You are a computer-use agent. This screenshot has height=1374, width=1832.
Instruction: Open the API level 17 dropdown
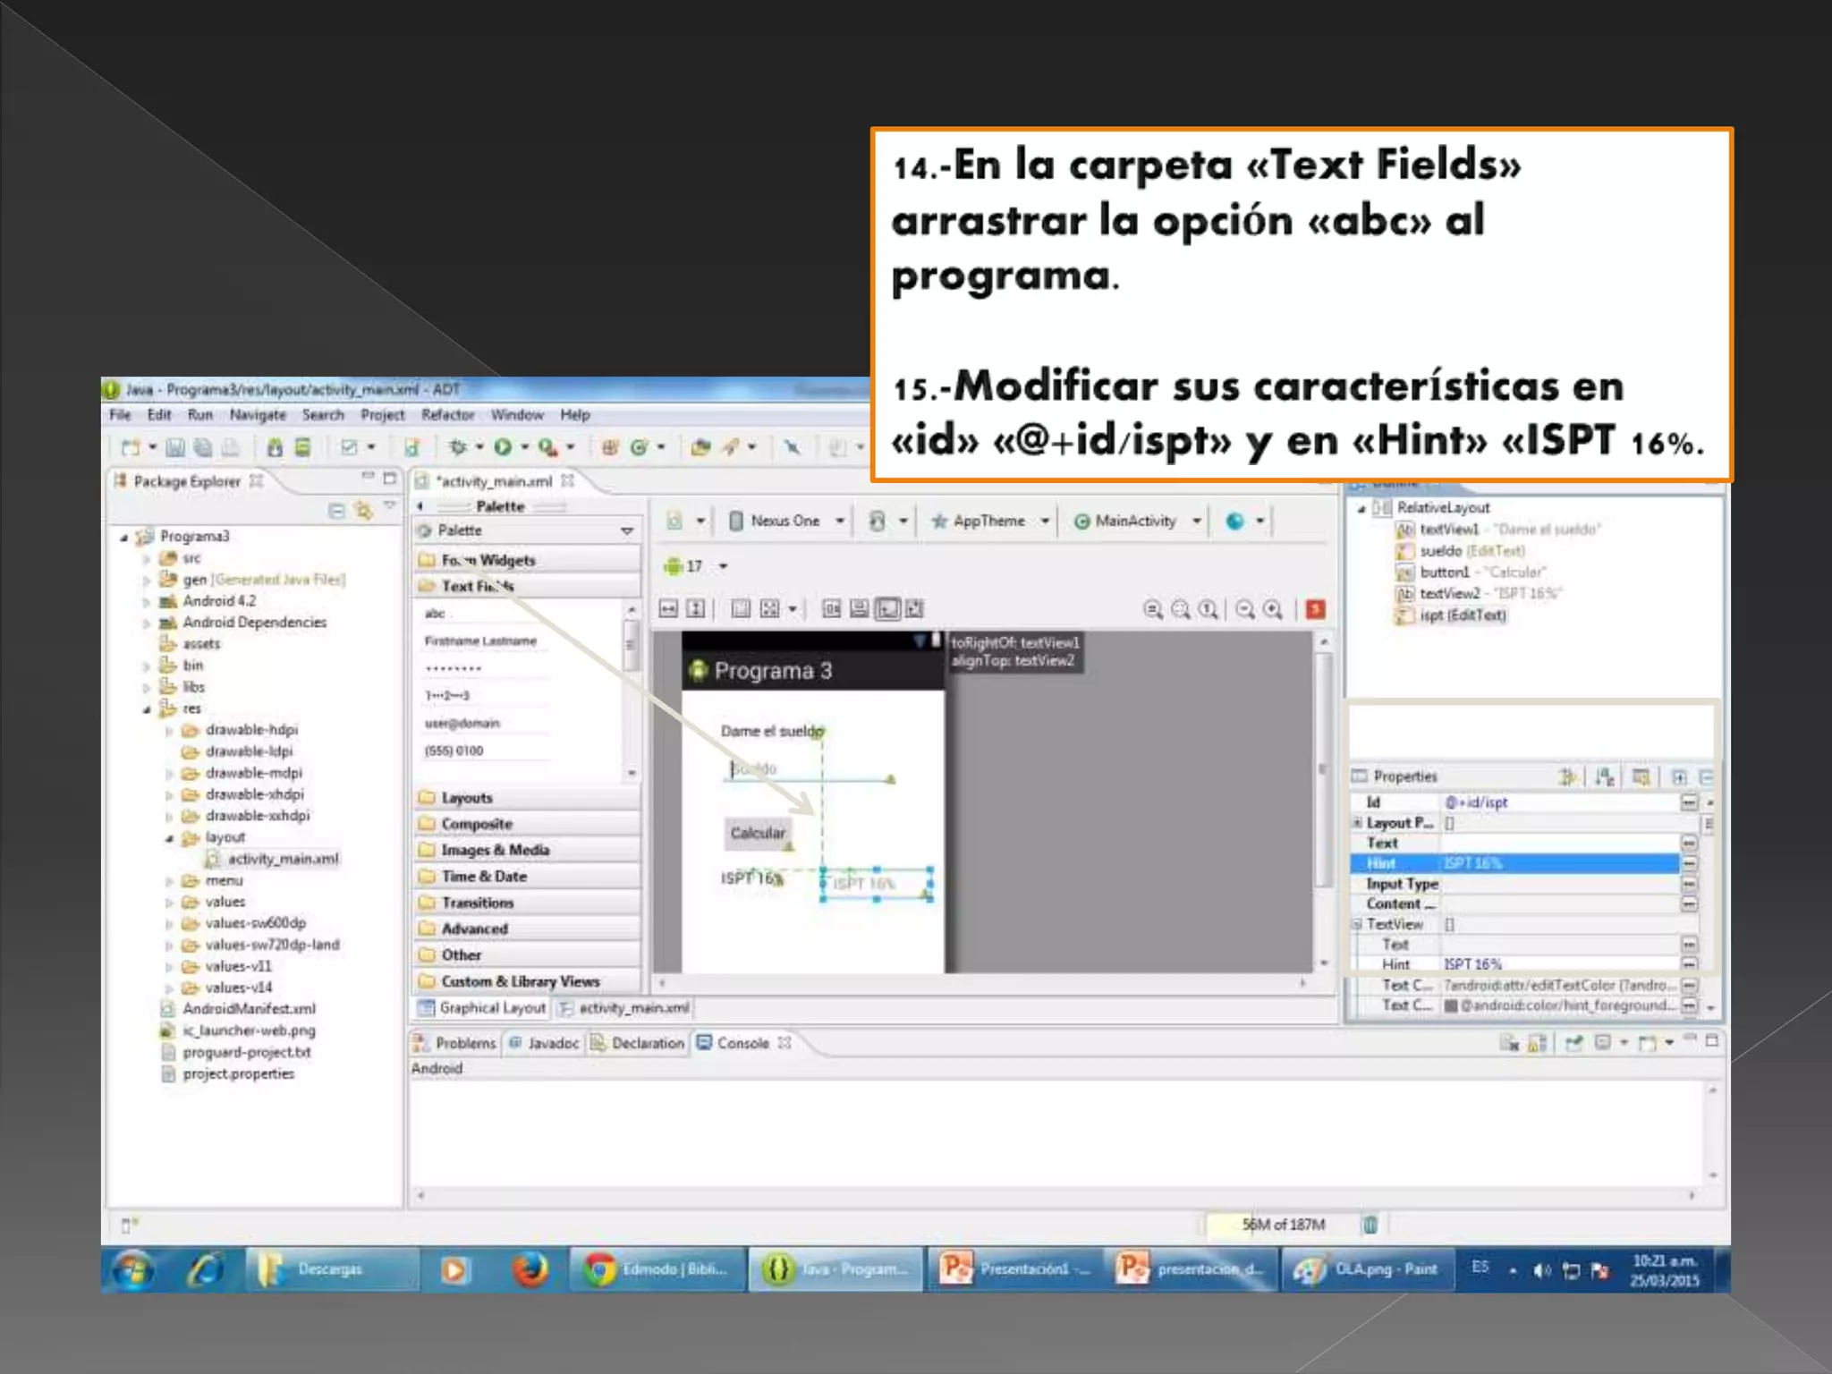coord(696,566)
